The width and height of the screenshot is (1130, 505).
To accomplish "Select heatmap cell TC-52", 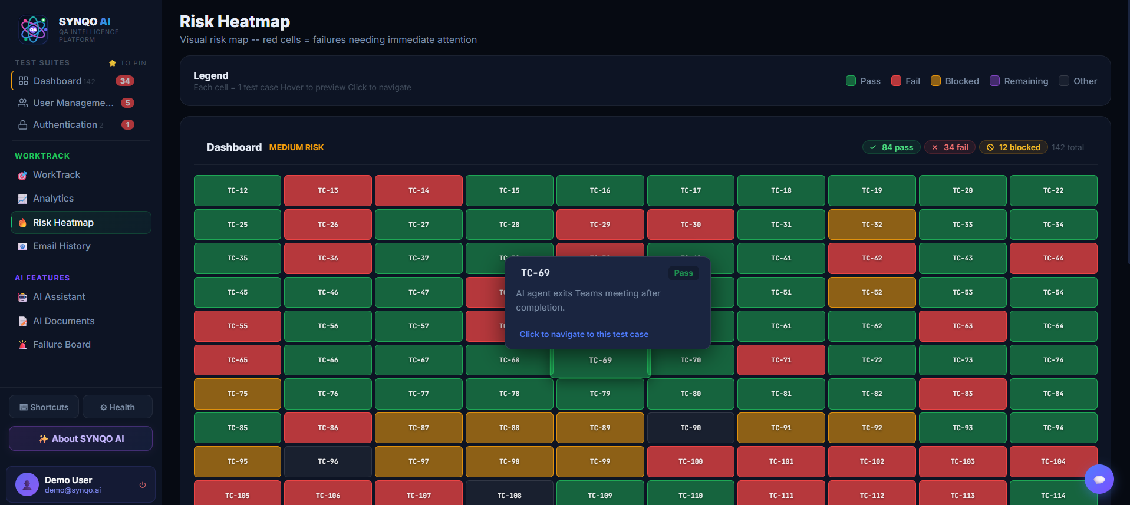I will [x=872, y=292].
